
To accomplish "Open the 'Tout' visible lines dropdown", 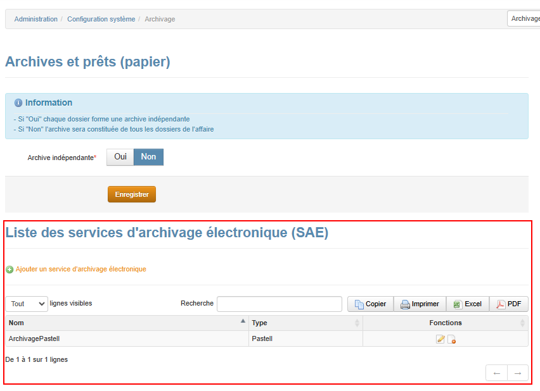I will point(27,304).
